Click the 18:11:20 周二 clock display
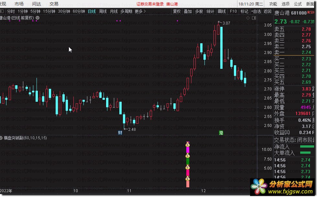Image resolution: width=318 pixels, height=197 pixels. [x=251, y=4]
